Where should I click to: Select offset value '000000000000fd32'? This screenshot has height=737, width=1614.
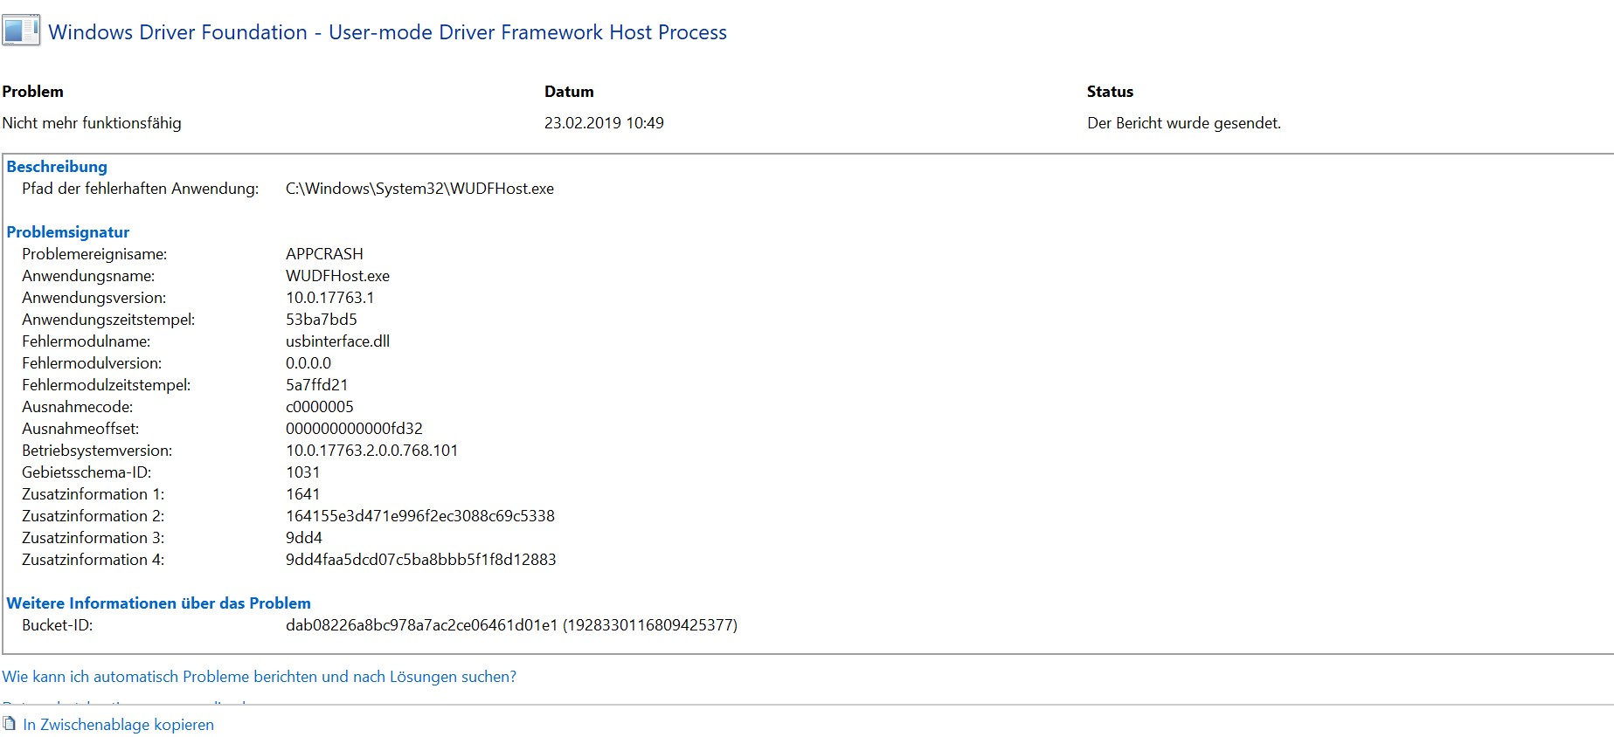354,429
